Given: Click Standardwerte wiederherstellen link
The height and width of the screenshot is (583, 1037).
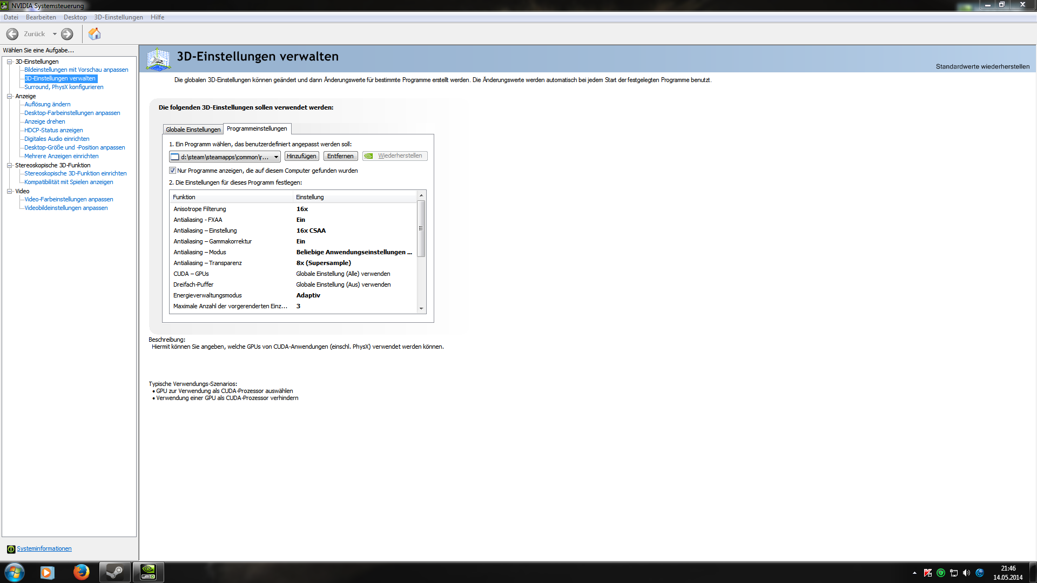Looking at the screenshot, I should (x=982, y=66).
